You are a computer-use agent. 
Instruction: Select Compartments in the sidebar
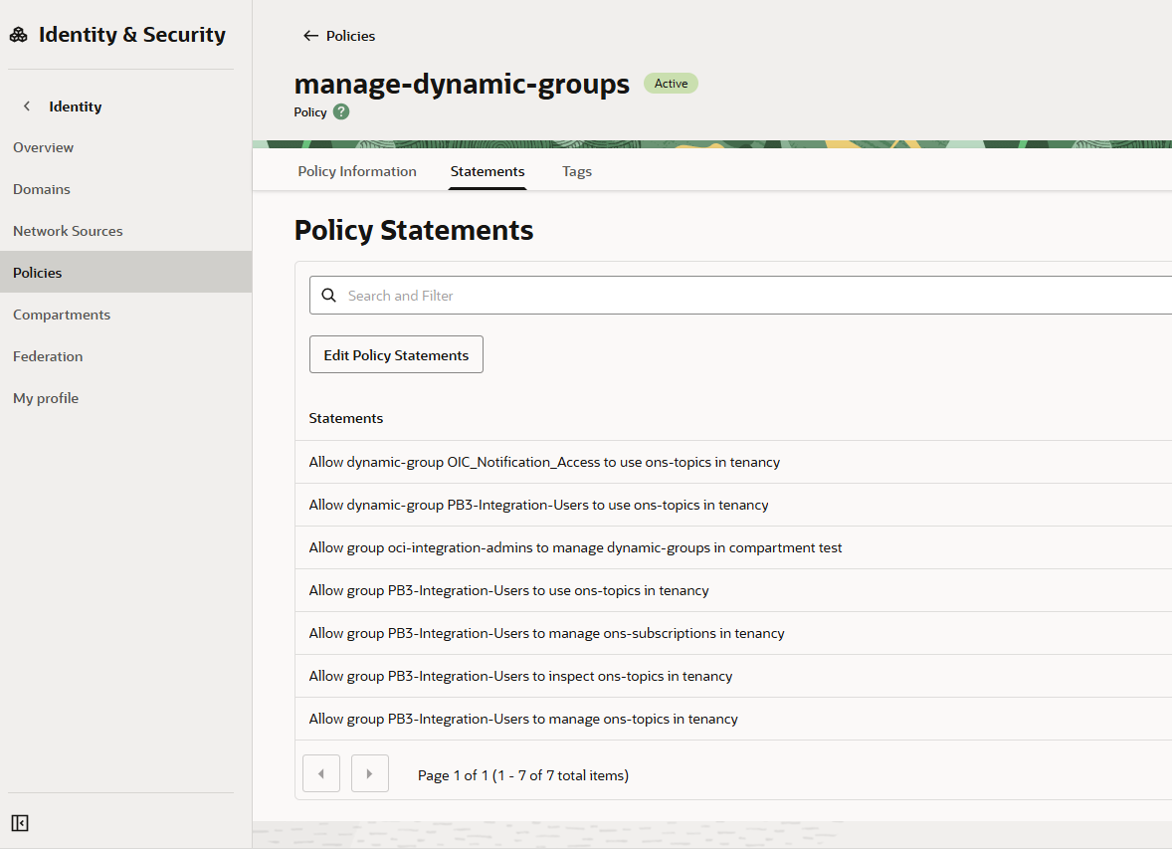[62, 315]
